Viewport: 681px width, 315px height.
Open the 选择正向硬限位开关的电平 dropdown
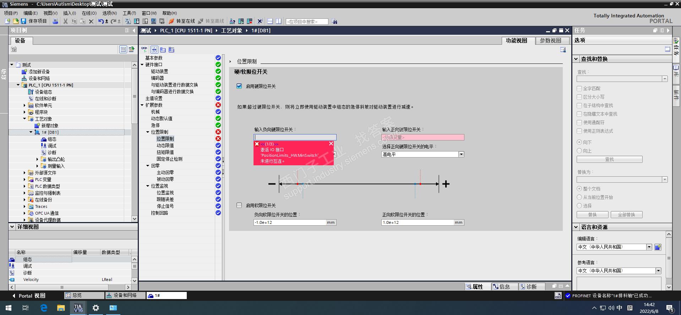461,154
